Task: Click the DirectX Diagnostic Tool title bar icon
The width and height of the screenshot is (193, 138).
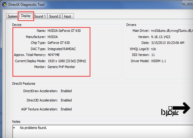Action: [x=5, y=5]
